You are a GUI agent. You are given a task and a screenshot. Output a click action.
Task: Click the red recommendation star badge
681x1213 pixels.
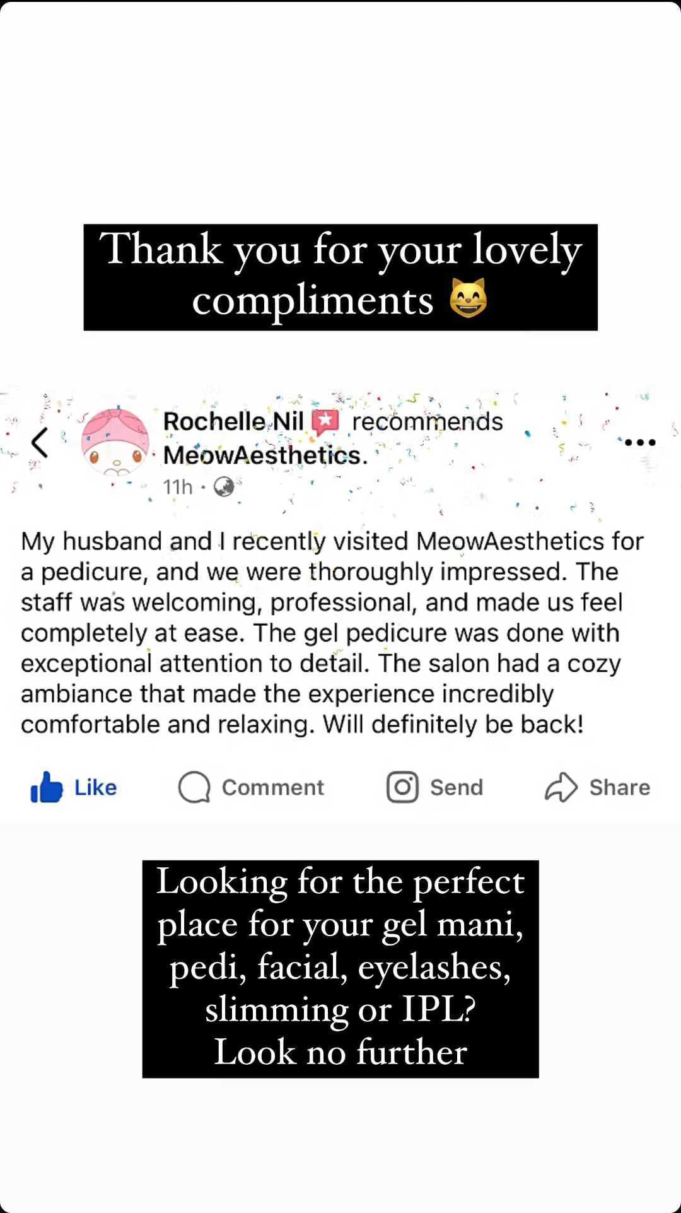(x=325, y=423)
